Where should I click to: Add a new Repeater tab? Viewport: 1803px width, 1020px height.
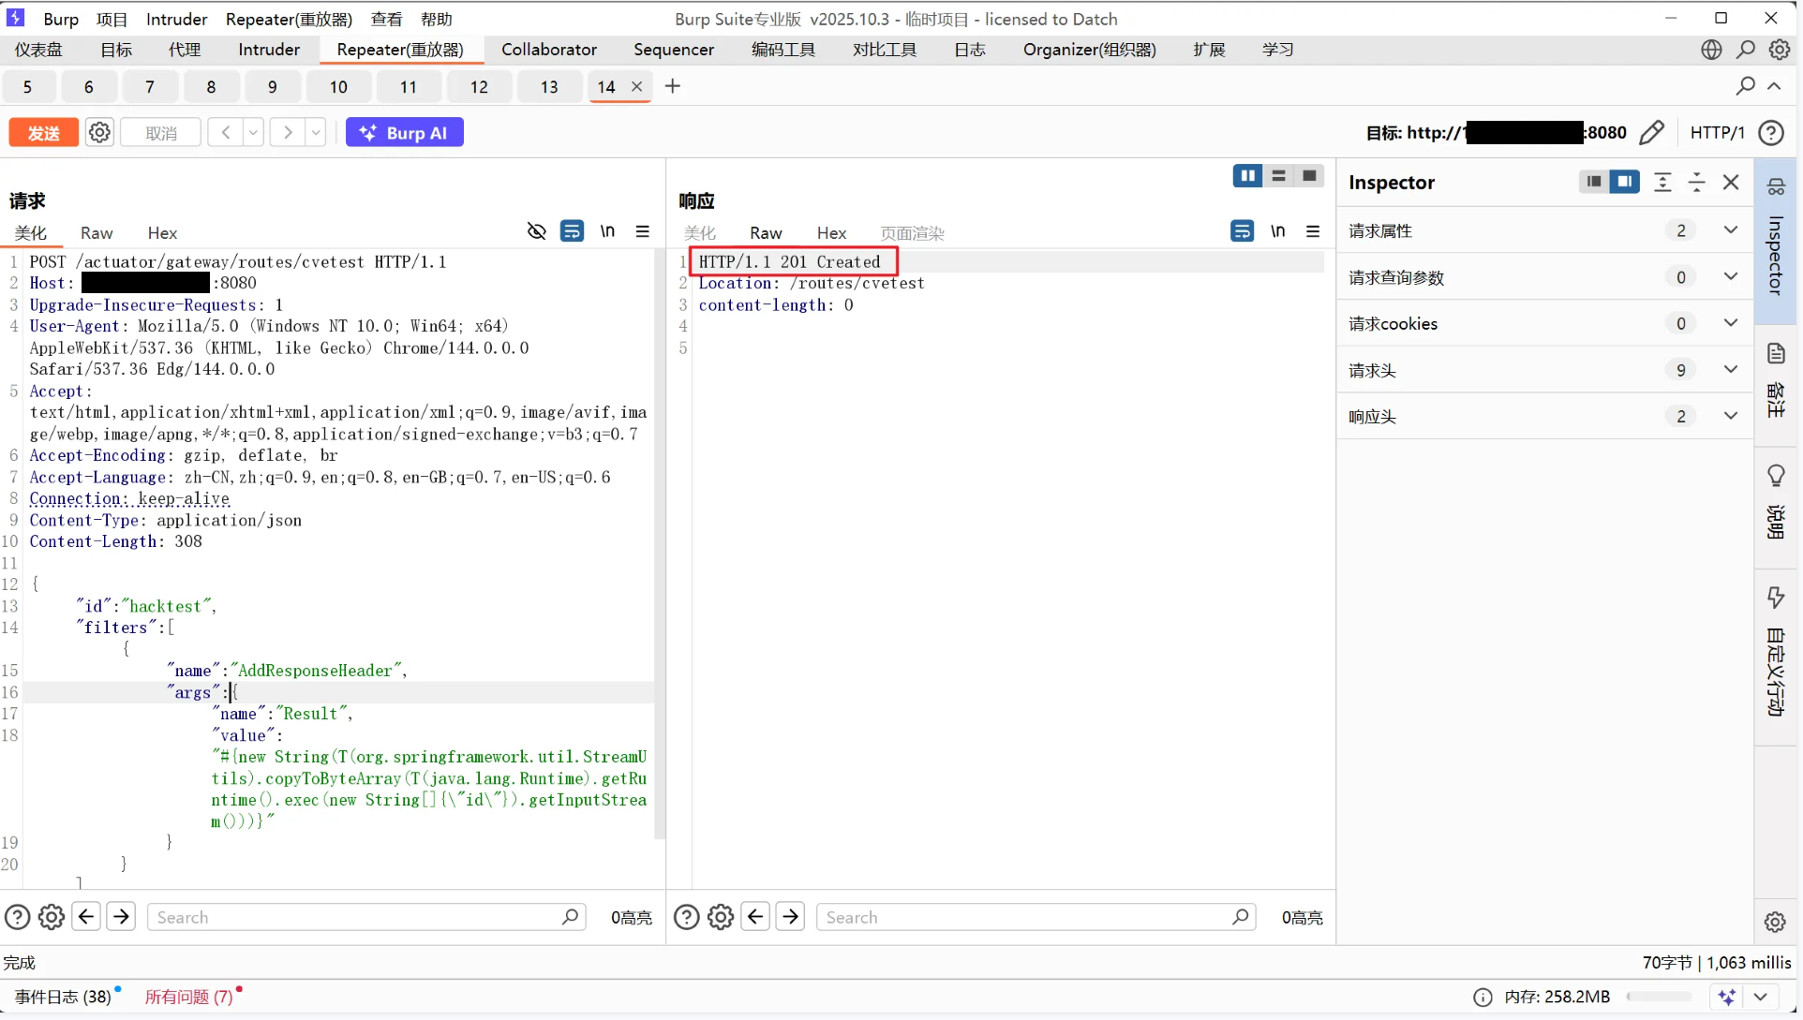(x=673, y=86)
